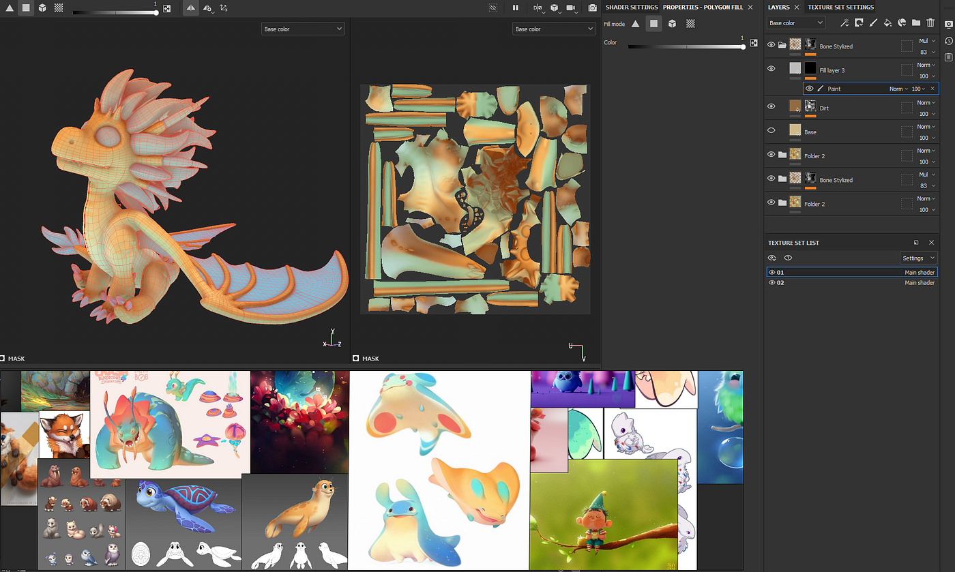This screenshot has width=955, height=572.
Task: Collapse the open Bone Stylized folder icon
Action: tap(782, 45)
